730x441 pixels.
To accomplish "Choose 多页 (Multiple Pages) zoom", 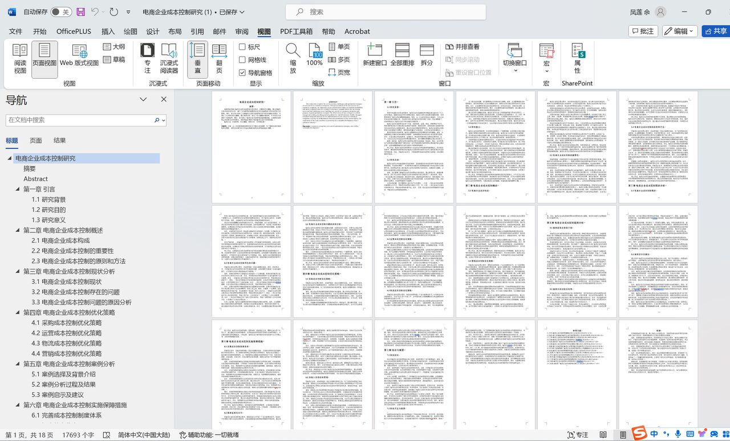I will point(339,59).
